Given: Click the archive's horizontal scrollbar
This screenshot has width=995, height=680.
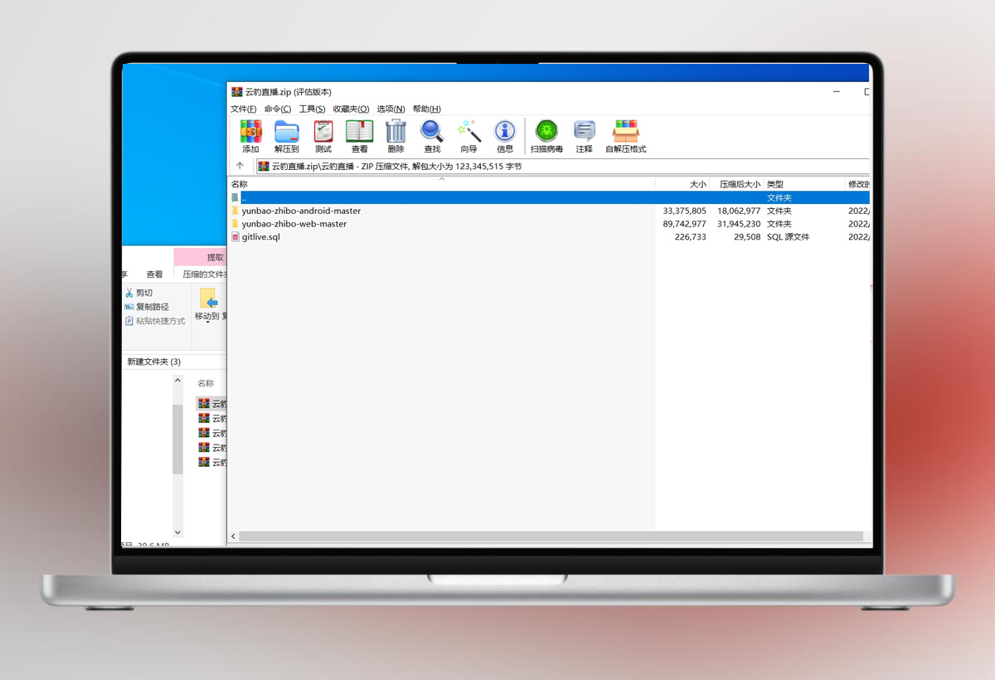Looking at the screenshot, I should [547, 537].
